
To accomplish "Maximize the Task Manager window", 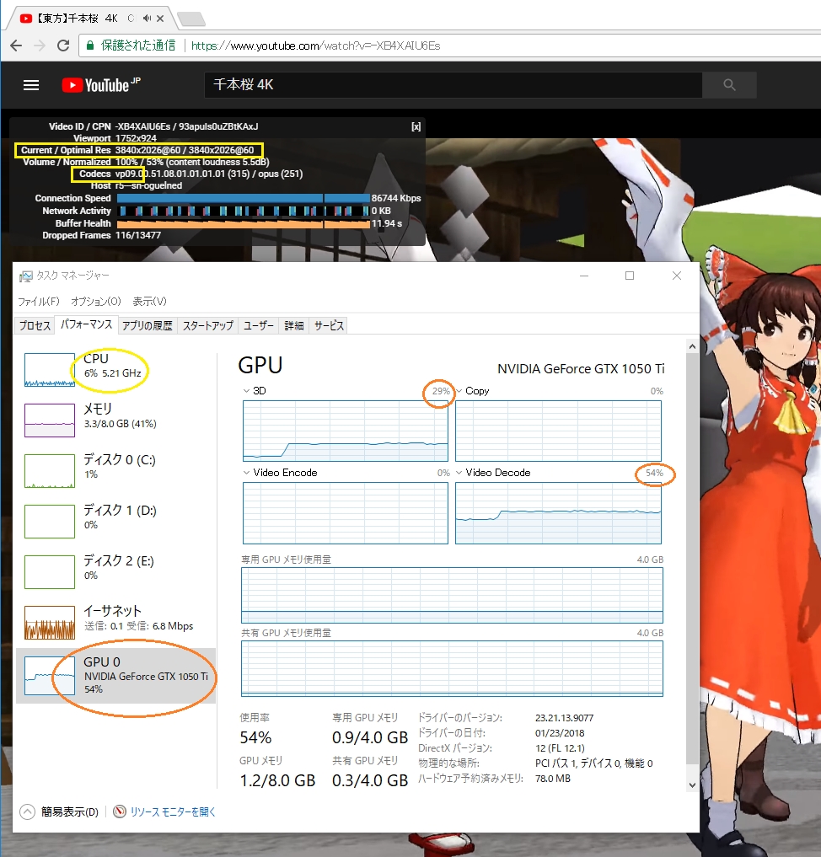I will [x=630, y=276].
